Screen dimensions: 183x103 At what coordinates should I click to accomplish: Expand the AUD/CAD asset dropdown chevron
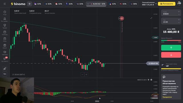pyautogui.click(x=88, y=4)
